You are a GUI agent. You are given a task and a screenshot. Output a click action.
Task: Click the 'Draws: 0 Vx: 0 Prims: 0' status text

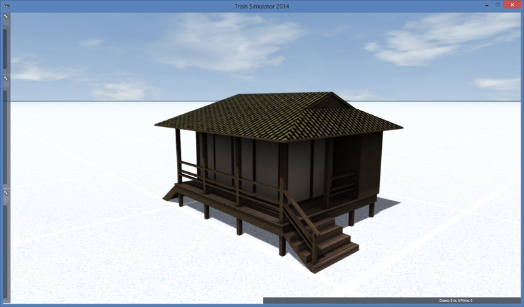click(455, 300)
